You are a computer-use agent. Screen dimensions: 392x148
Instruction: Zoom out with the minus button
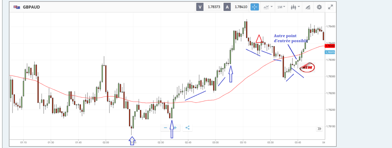pyautogui.click(x=165, y=128)
